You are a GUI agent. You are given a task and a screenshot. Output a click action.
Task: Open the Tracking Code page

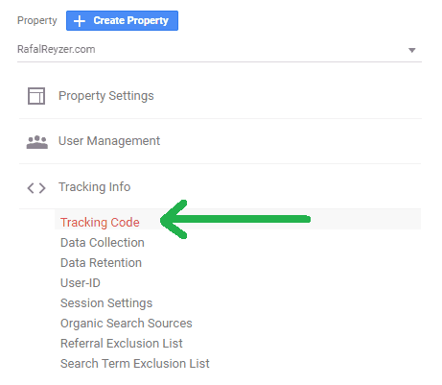[100, 223]
